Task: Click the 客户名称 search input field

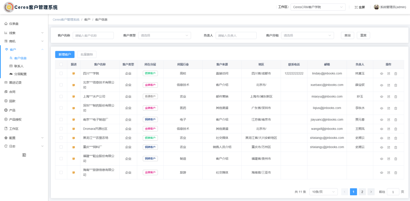Action: point(93,35)
